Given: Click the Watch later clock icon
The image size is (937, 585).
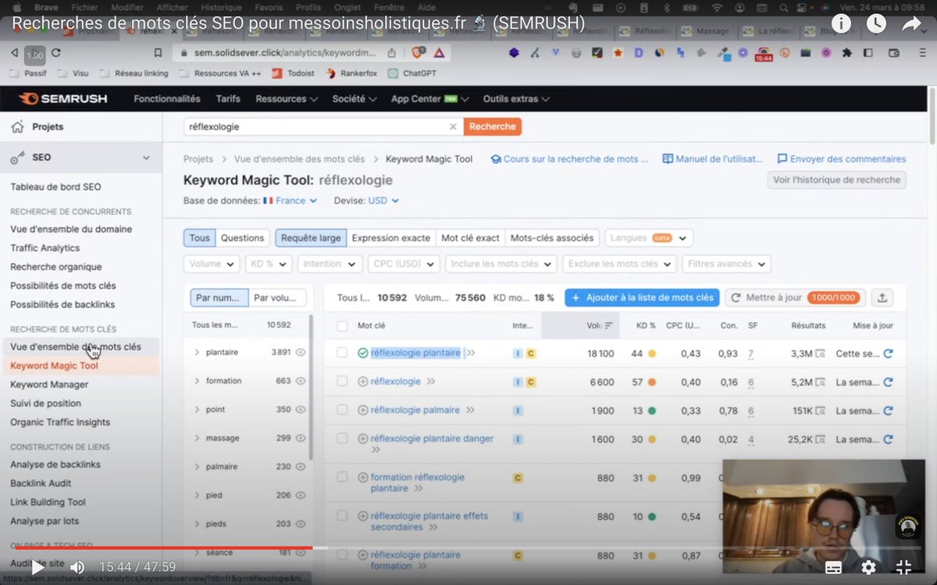Looking at the screenshot, I should pyautogui.click(x=877, y=23).
